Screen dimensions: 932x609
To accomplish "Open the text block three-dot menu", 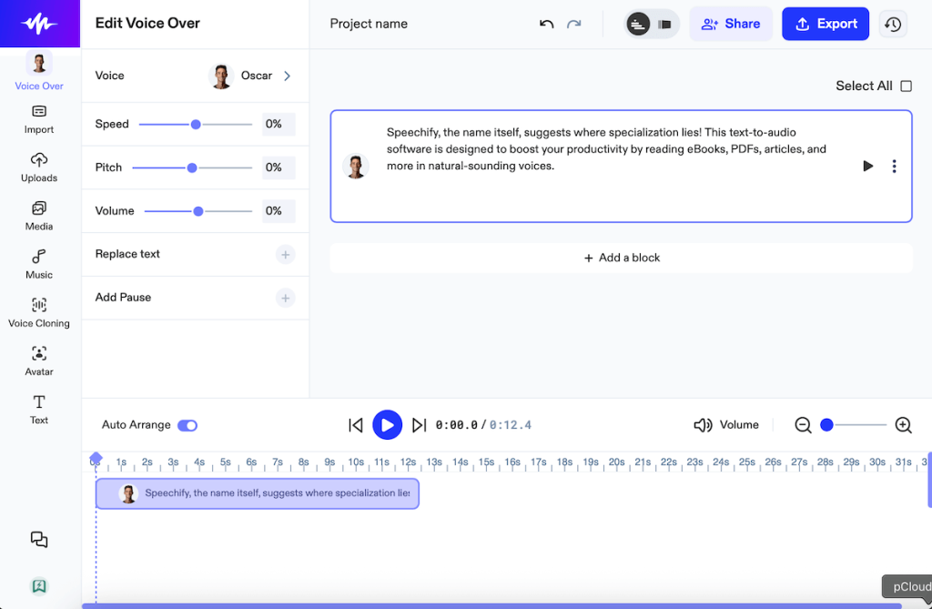I will click(894, 166).
